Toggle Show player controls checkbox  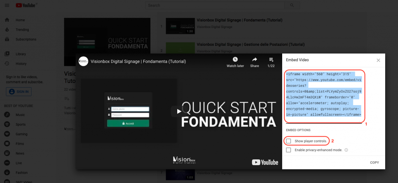pos(288,141)
